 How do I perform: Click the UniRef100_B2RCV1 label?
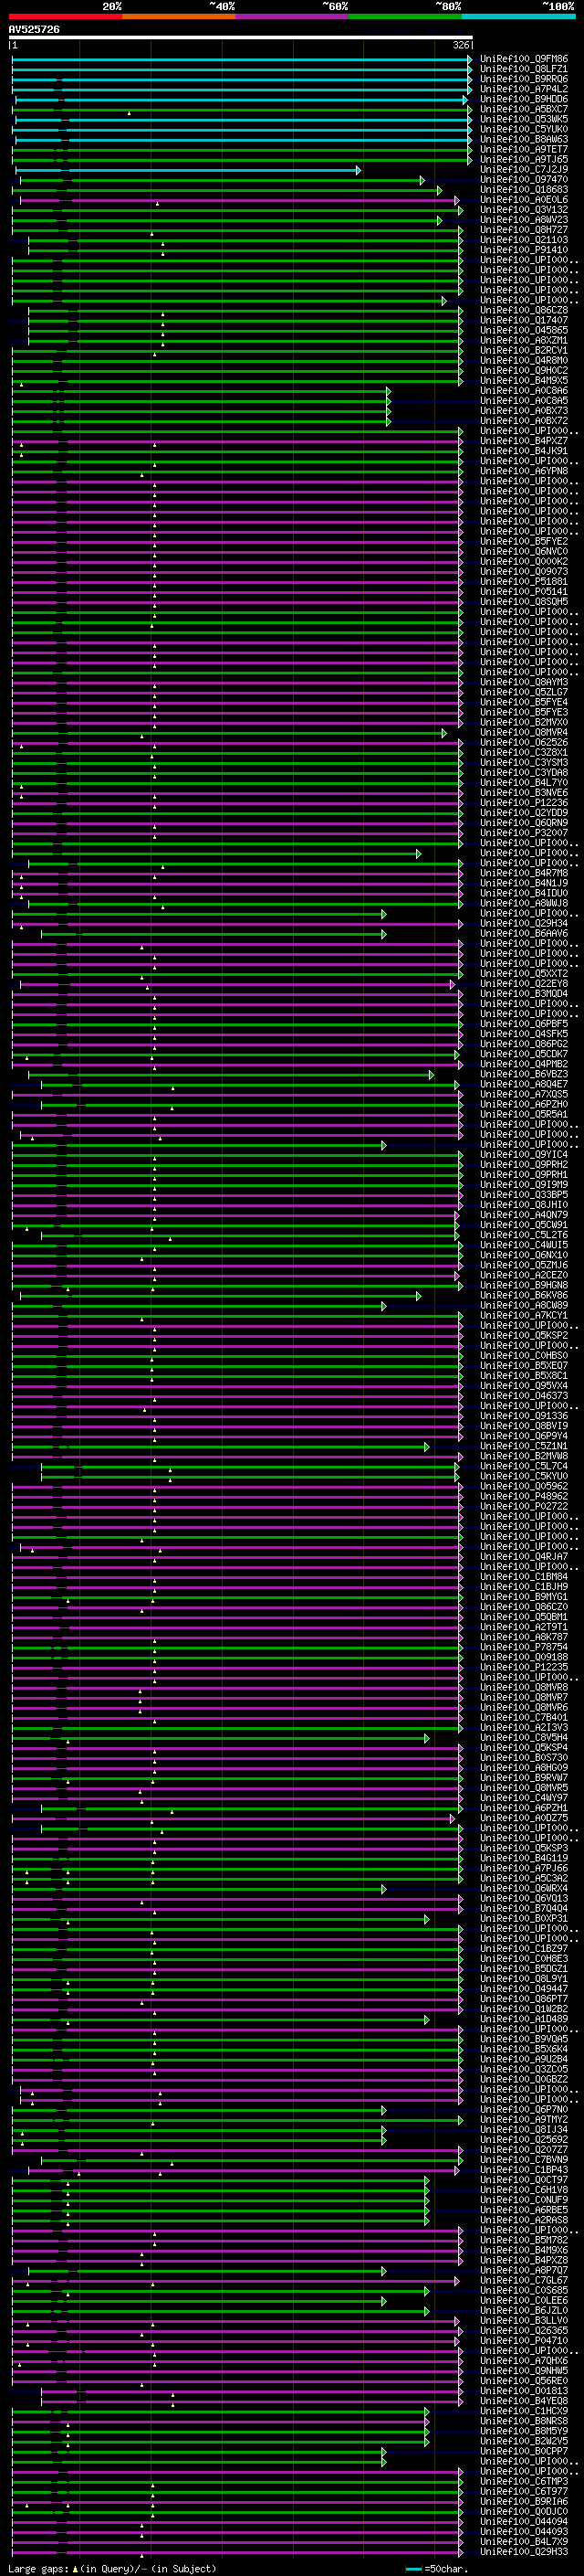coord(523,351)
